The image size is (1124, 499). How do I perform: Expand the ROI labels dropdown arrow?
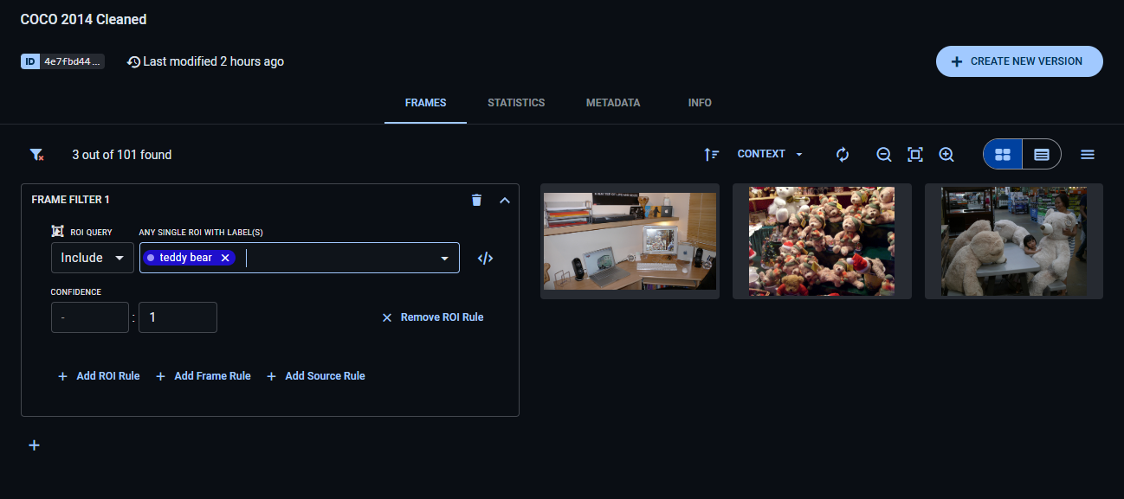point(445,258)
